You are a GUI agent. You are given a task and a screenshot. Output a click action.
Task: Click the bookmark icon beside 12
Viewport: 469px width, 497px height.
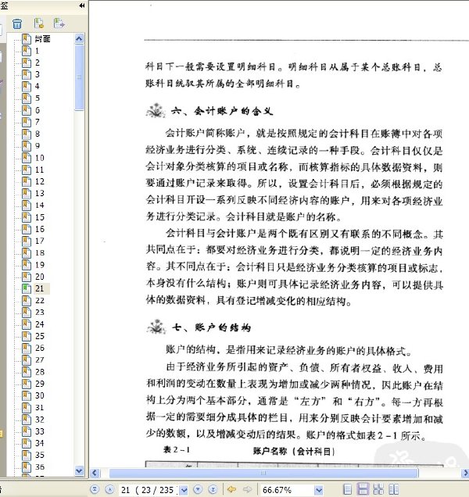coord(27,181)
